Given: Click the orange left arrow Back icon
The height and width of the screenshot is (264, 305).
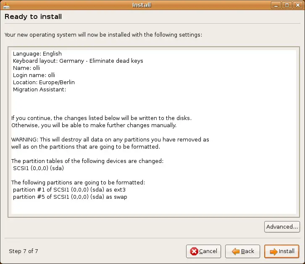Looking at the screenshot, I should coord(236,251).
